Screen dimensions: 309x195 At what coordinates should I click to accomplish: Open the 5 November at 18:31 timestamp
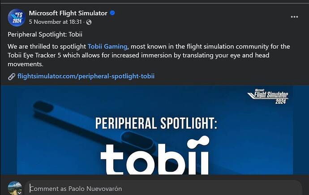pyautogui.click(x=56, y=22)
